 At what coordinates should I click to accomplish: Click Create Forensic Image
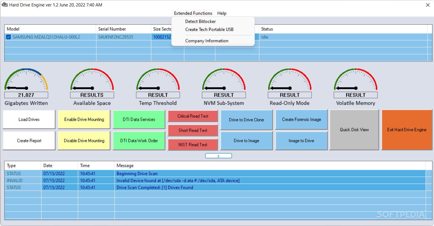point(301,119)
